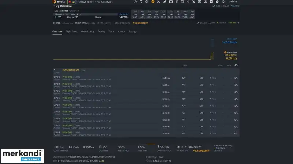Open the Tuning tab

click(101, 31)
